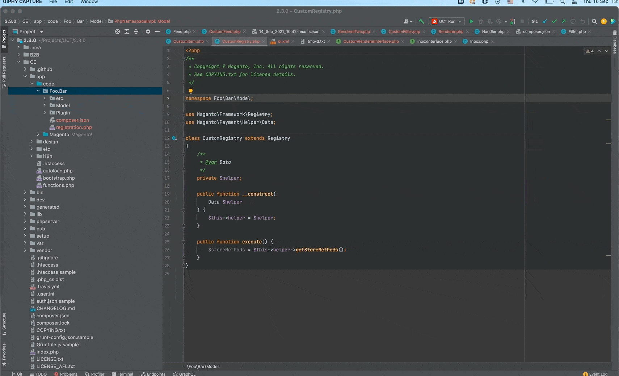Click the Git push arrow
The image size is (619, 376).
tap(564, 21)
